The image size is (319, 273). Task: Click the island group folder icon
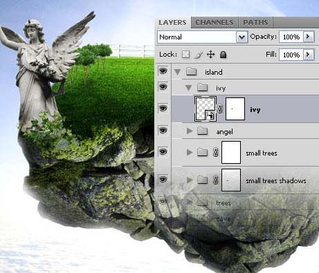(x=192, y=71)
